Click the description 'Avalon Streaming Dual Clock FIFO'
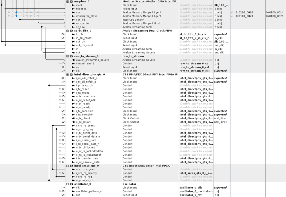This screenshot has height=197, width=286. click(x=147, y=31)
